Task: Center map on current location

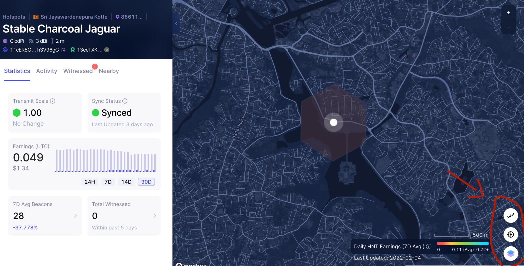Action: click(x=511, y=234)
